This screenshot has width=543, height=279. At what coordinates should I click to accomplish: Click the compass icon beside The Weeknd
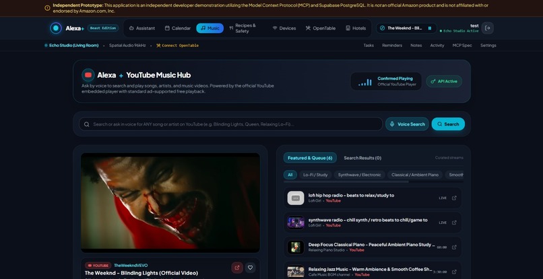click(382, 28)
